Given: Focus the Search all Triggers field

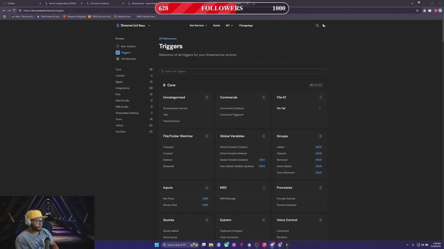Looking at the screenshot, I should click(x=242, y=71).
